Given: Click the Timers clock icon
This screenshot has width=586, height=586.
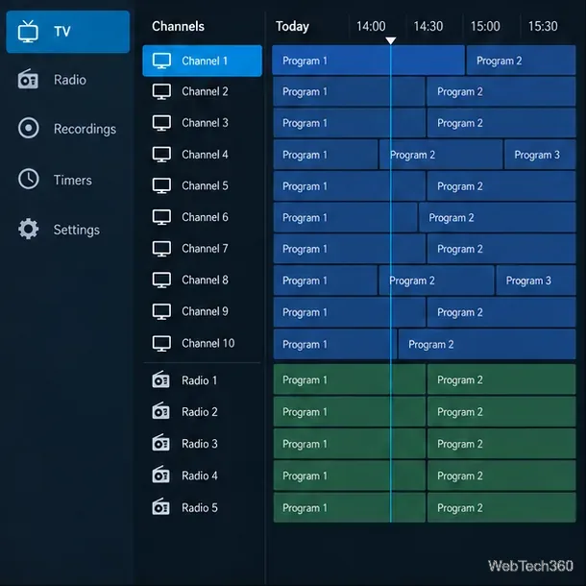Looking at the screenshot, I should [x=29, y=179].
